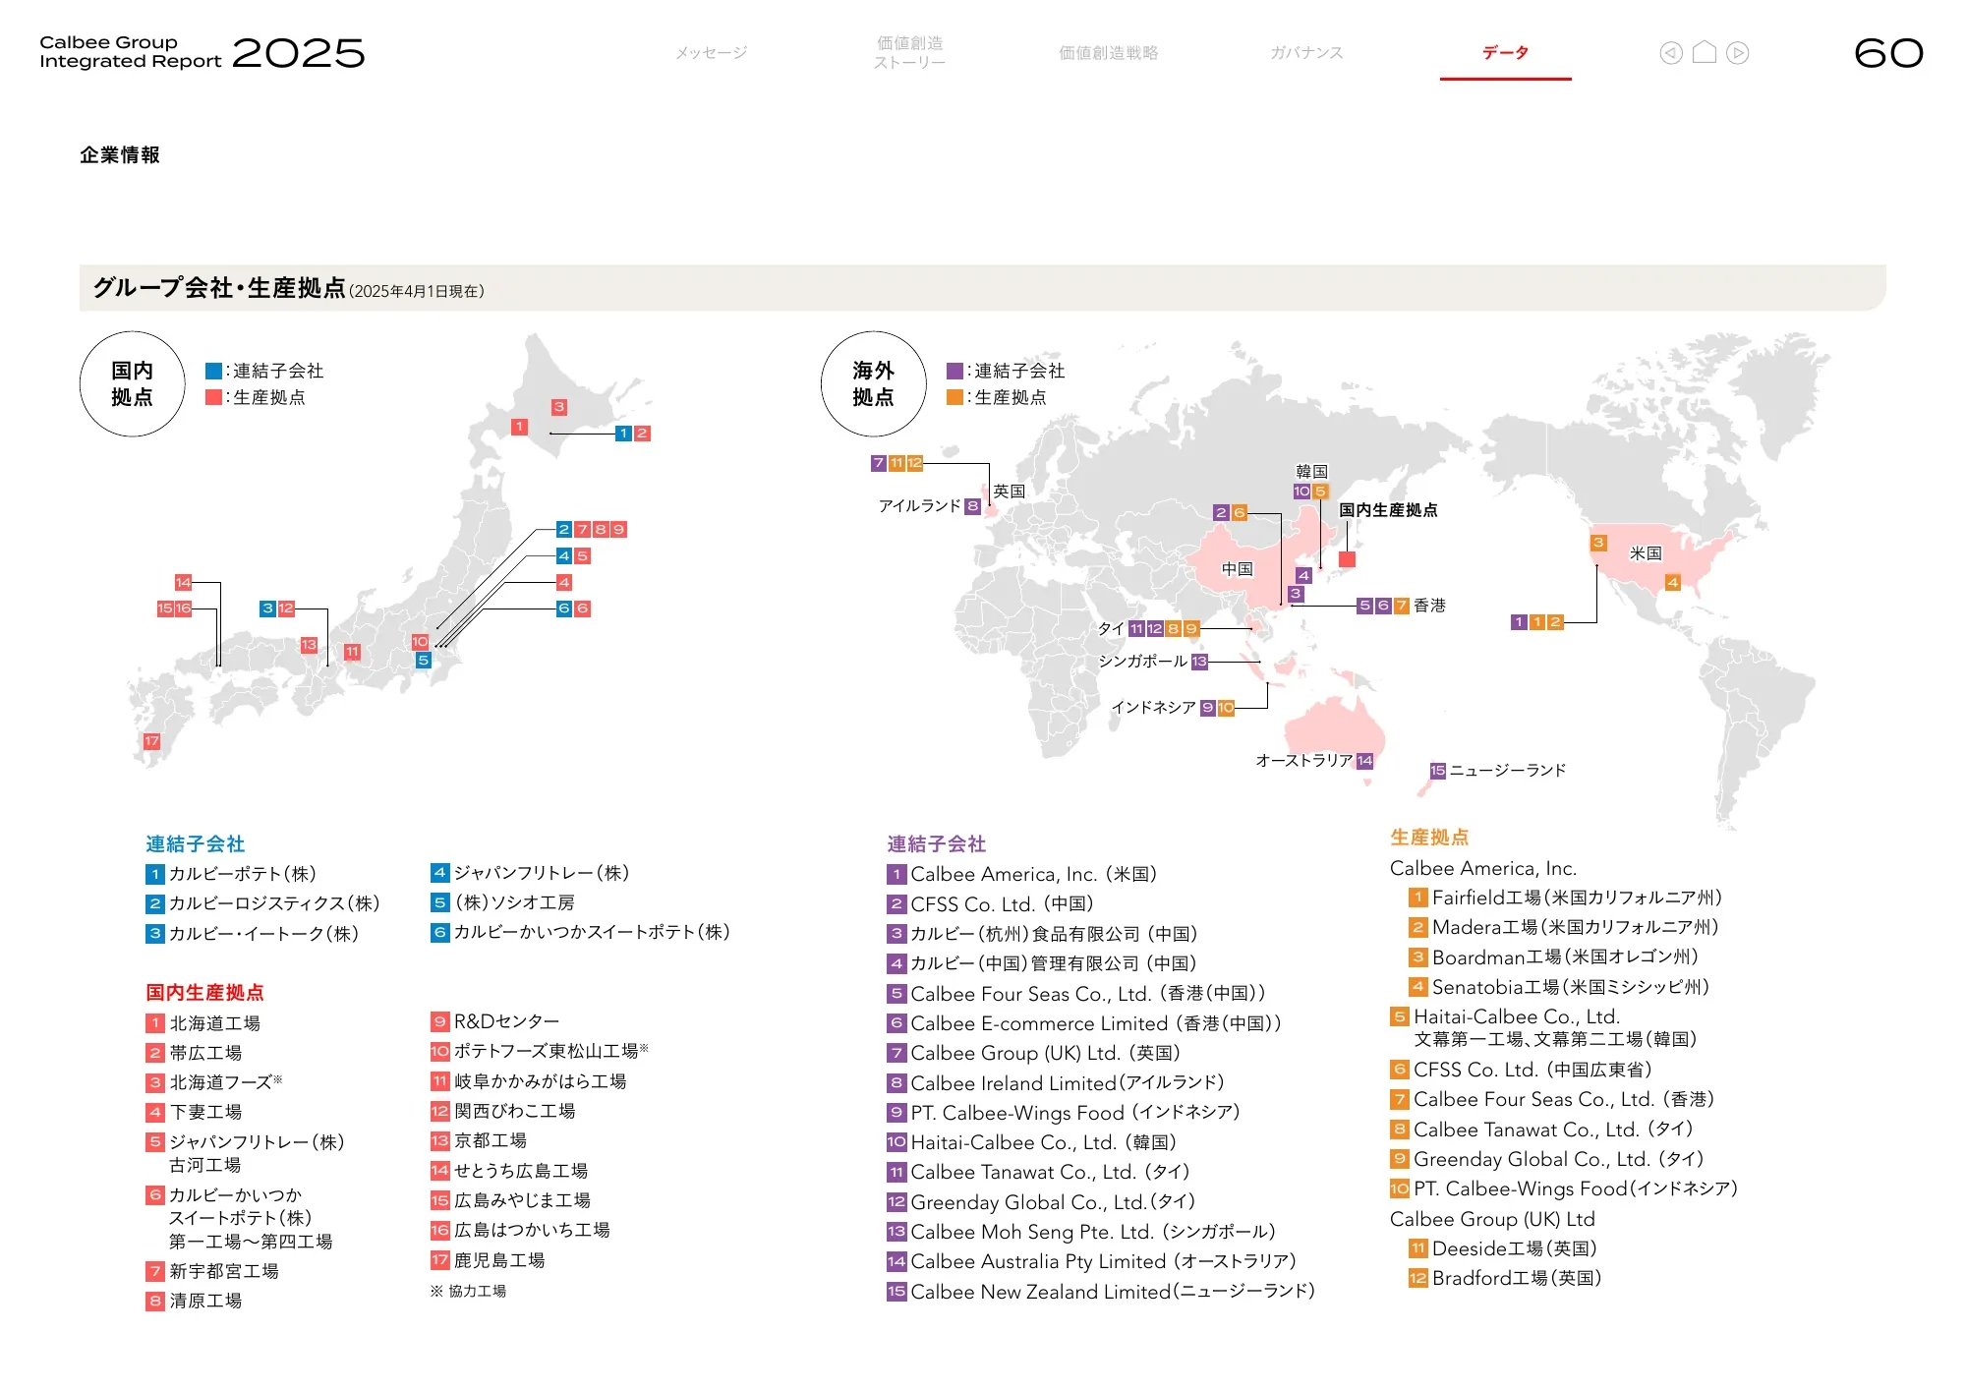Click the 香港 map label

1430,606
